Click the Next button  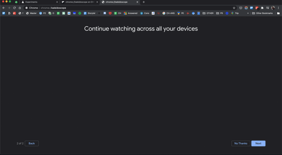258,143
